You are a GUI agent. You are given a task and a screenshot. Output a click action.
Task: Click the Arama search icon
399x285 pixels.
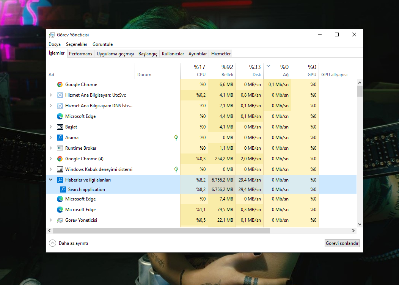(60, 138)
